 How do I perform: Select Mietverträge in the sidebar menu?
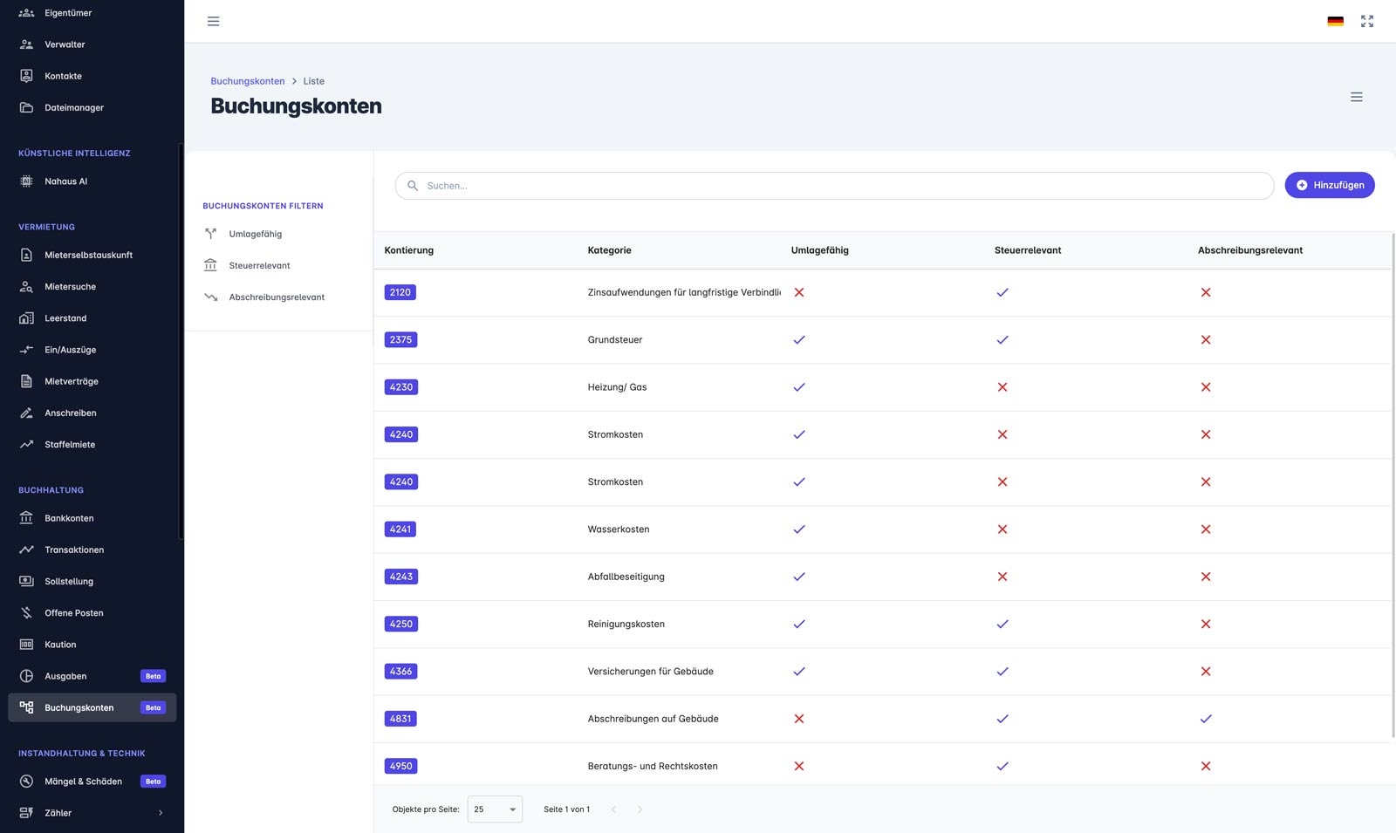pos(72,381)
